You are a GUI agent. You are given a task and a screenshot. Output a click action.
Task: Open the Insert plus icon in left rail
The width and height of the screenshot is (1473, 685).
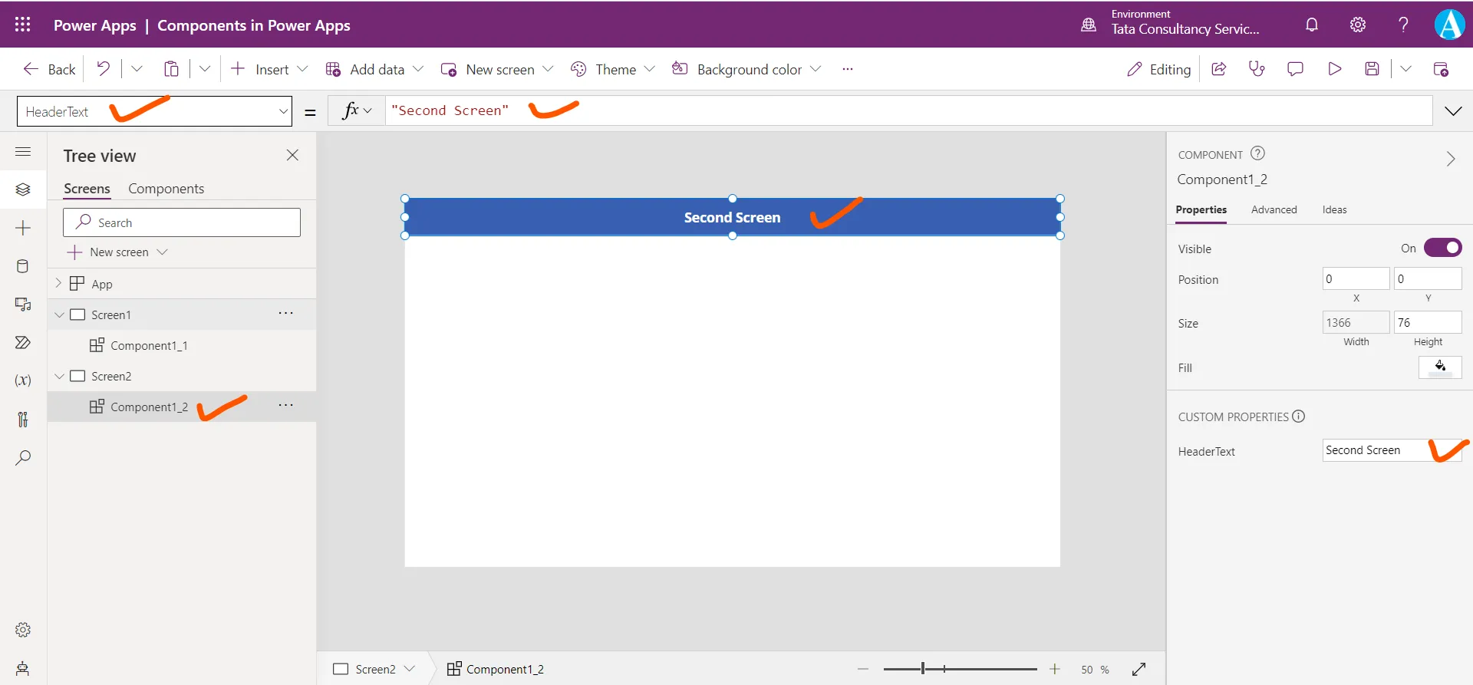pyautogui.click(x=23, y=228)
